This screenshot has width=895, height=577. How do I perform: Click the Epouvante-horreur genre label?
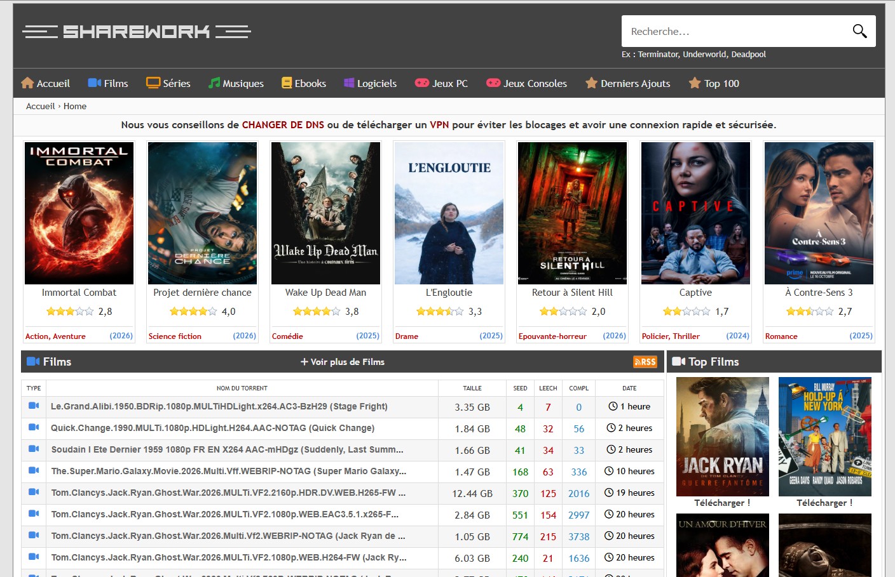(552, 336)
